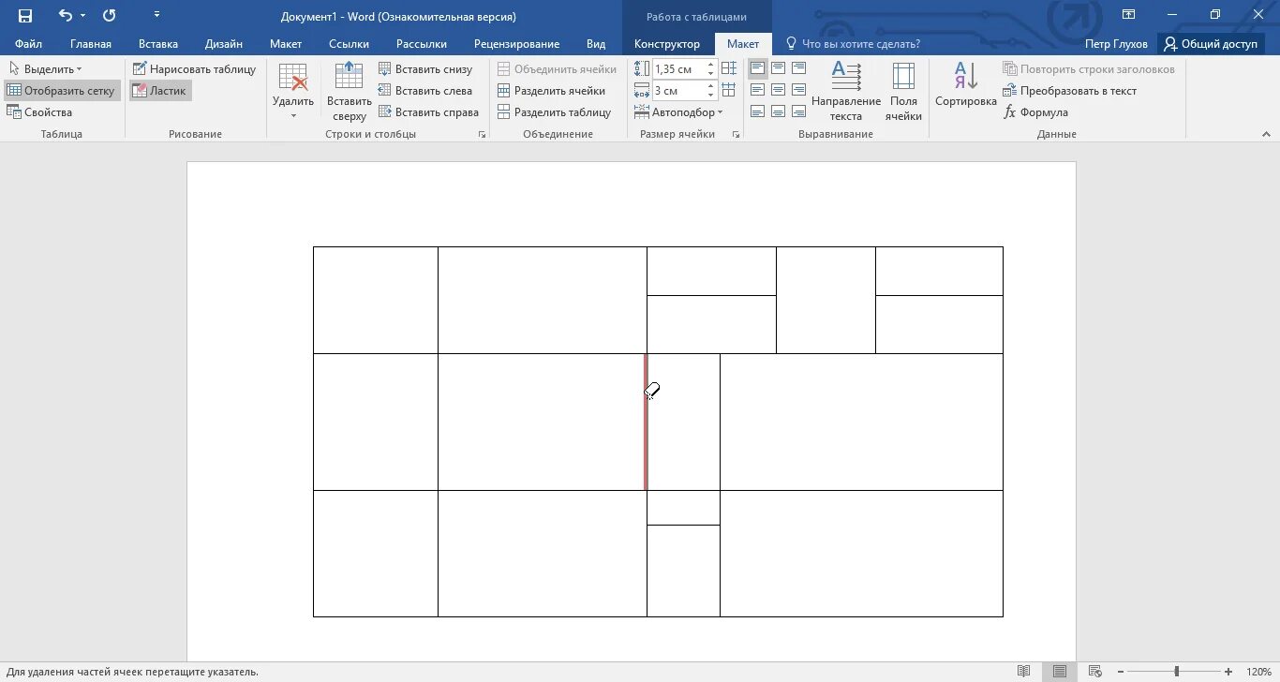Toggle the Нарисовать таблицу tool
This screenshot has height=682, width=1280.
(x=194, y=69)
